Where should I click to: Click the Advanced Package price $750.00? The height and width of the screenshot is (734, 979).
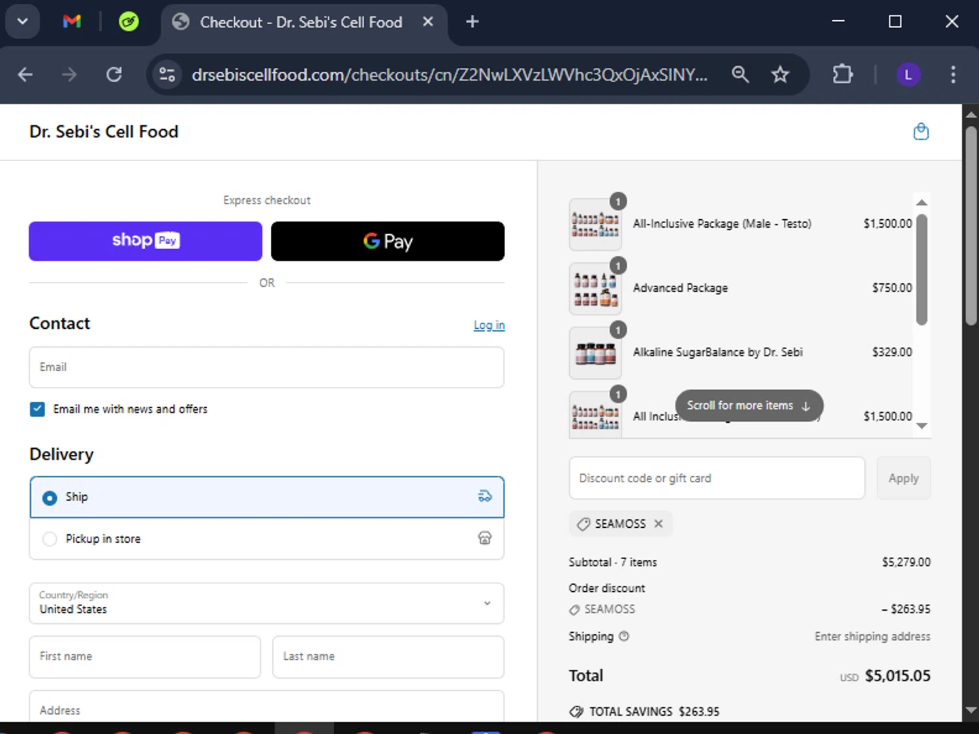(892, 288)
